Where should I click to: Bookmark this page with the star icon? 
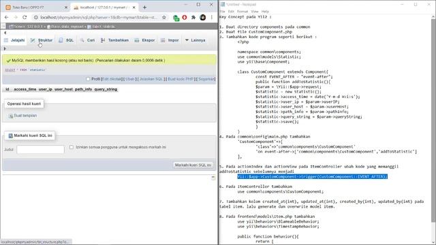164,17
